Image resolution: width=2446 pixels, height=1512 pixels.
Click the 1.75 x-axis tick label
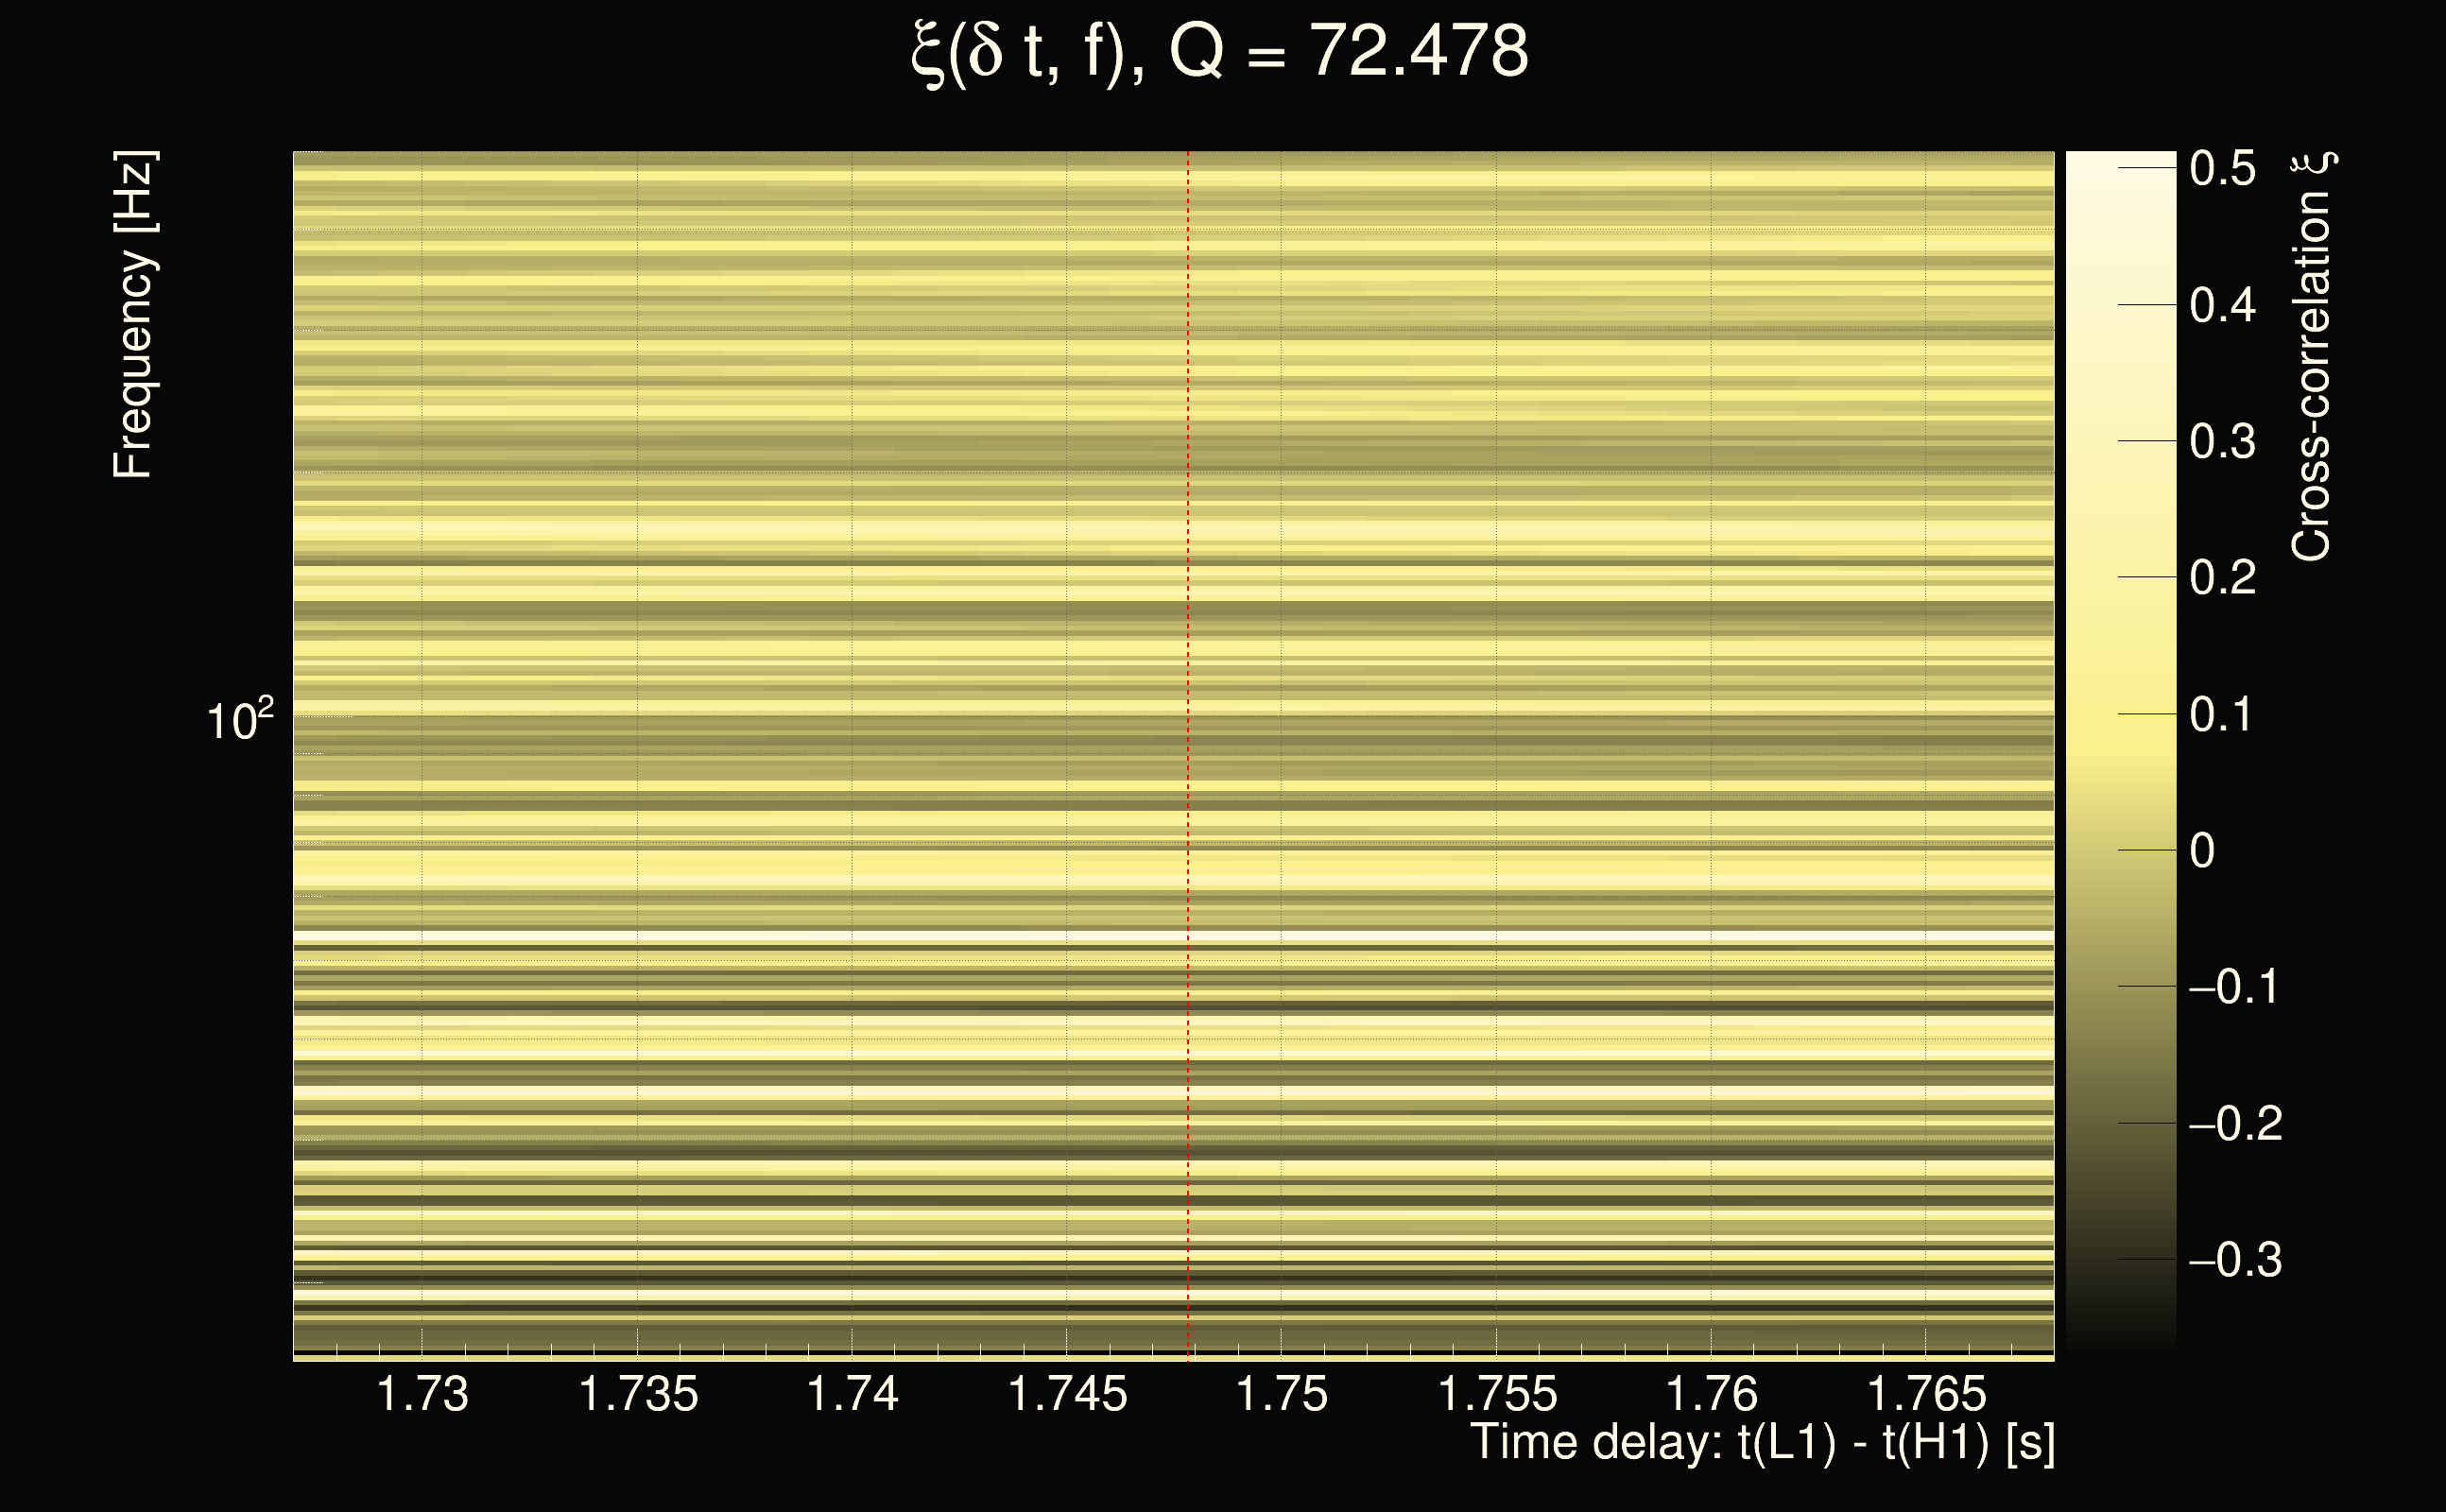point(1282,1394)
